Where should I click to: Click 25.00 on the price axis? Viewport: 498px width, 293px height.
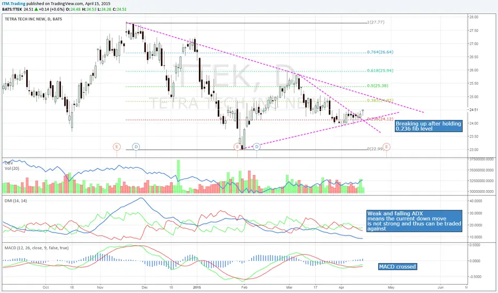pos(473,97)
